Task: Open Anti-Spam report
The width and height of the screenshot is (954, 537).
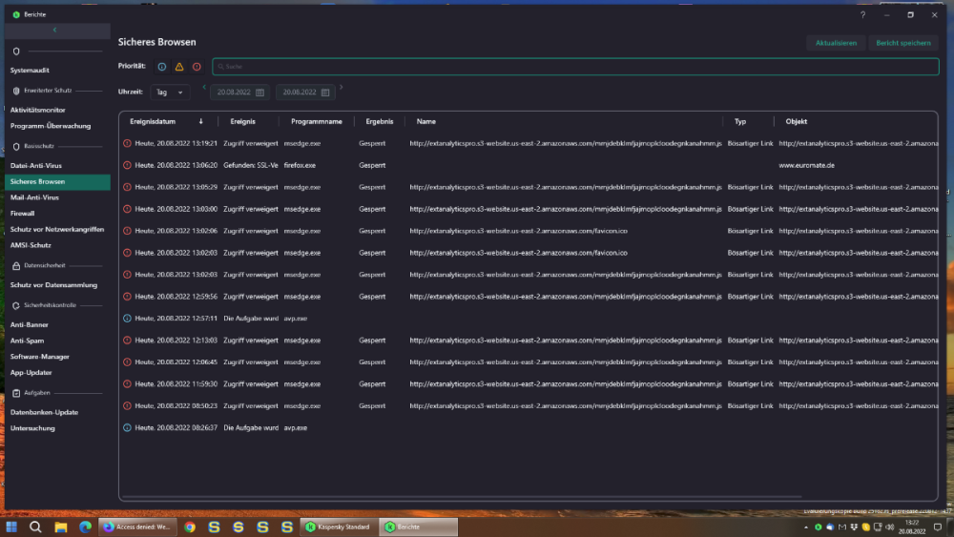Action: [x=27, y=341]
